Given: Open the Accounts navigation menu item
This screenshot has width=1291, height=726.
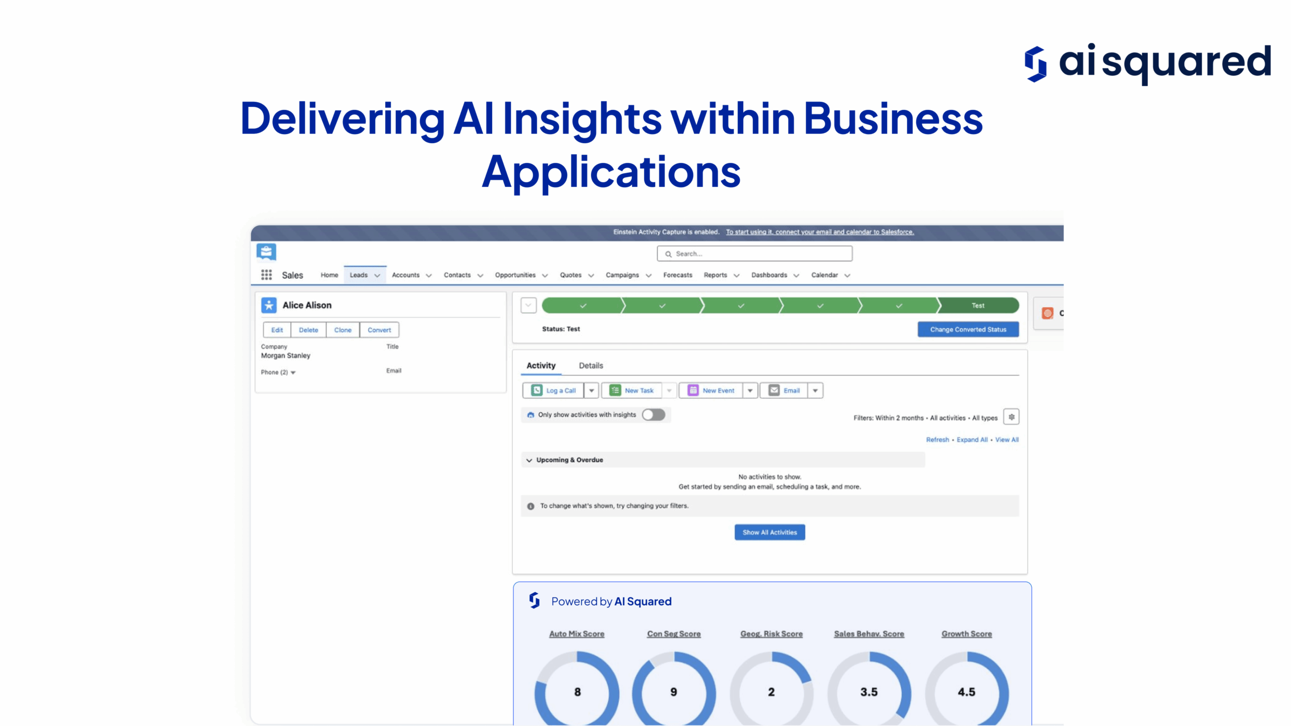Looking at the screenshot, I should click(x=405, y=275).
